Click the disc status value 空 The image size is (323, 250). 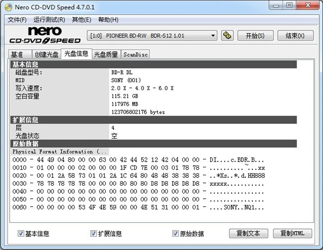114,136
